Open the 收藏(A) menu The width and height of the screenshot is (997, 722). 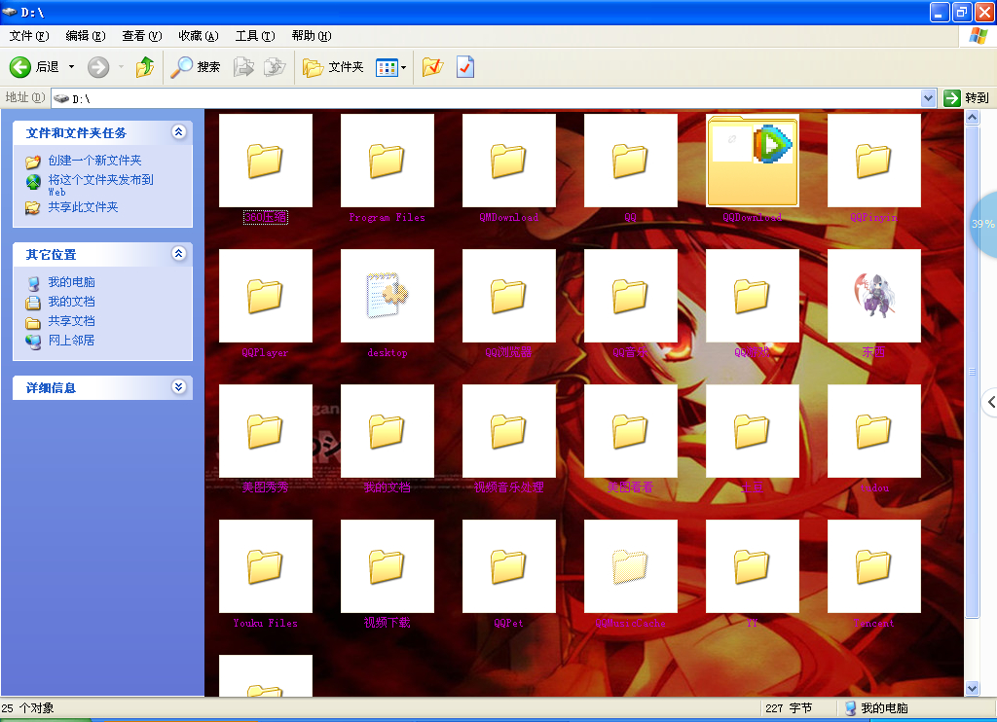pos(199,36)
